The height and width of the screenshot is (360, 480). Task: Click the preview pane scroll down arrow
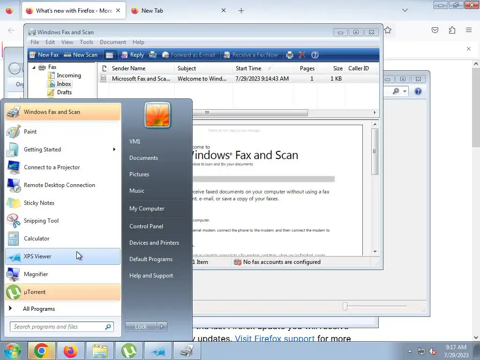pos(375,252)
